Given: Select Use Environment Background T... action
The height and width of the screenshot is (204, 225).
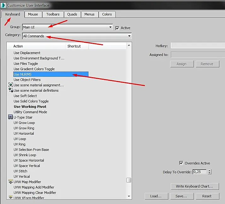Looking at the screenshot, I should coord(39,58).
